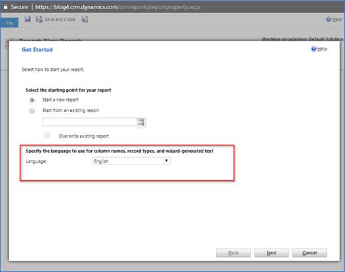The image size is (345, 272).
Task: Click the browser address bar URL
Action: [118, 7]
